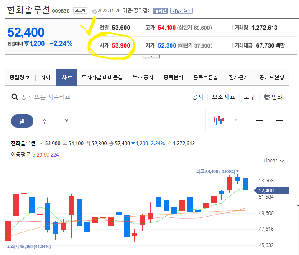299x255 pixels.
Task: Select the 차트 tab
Action: [67, 77]
